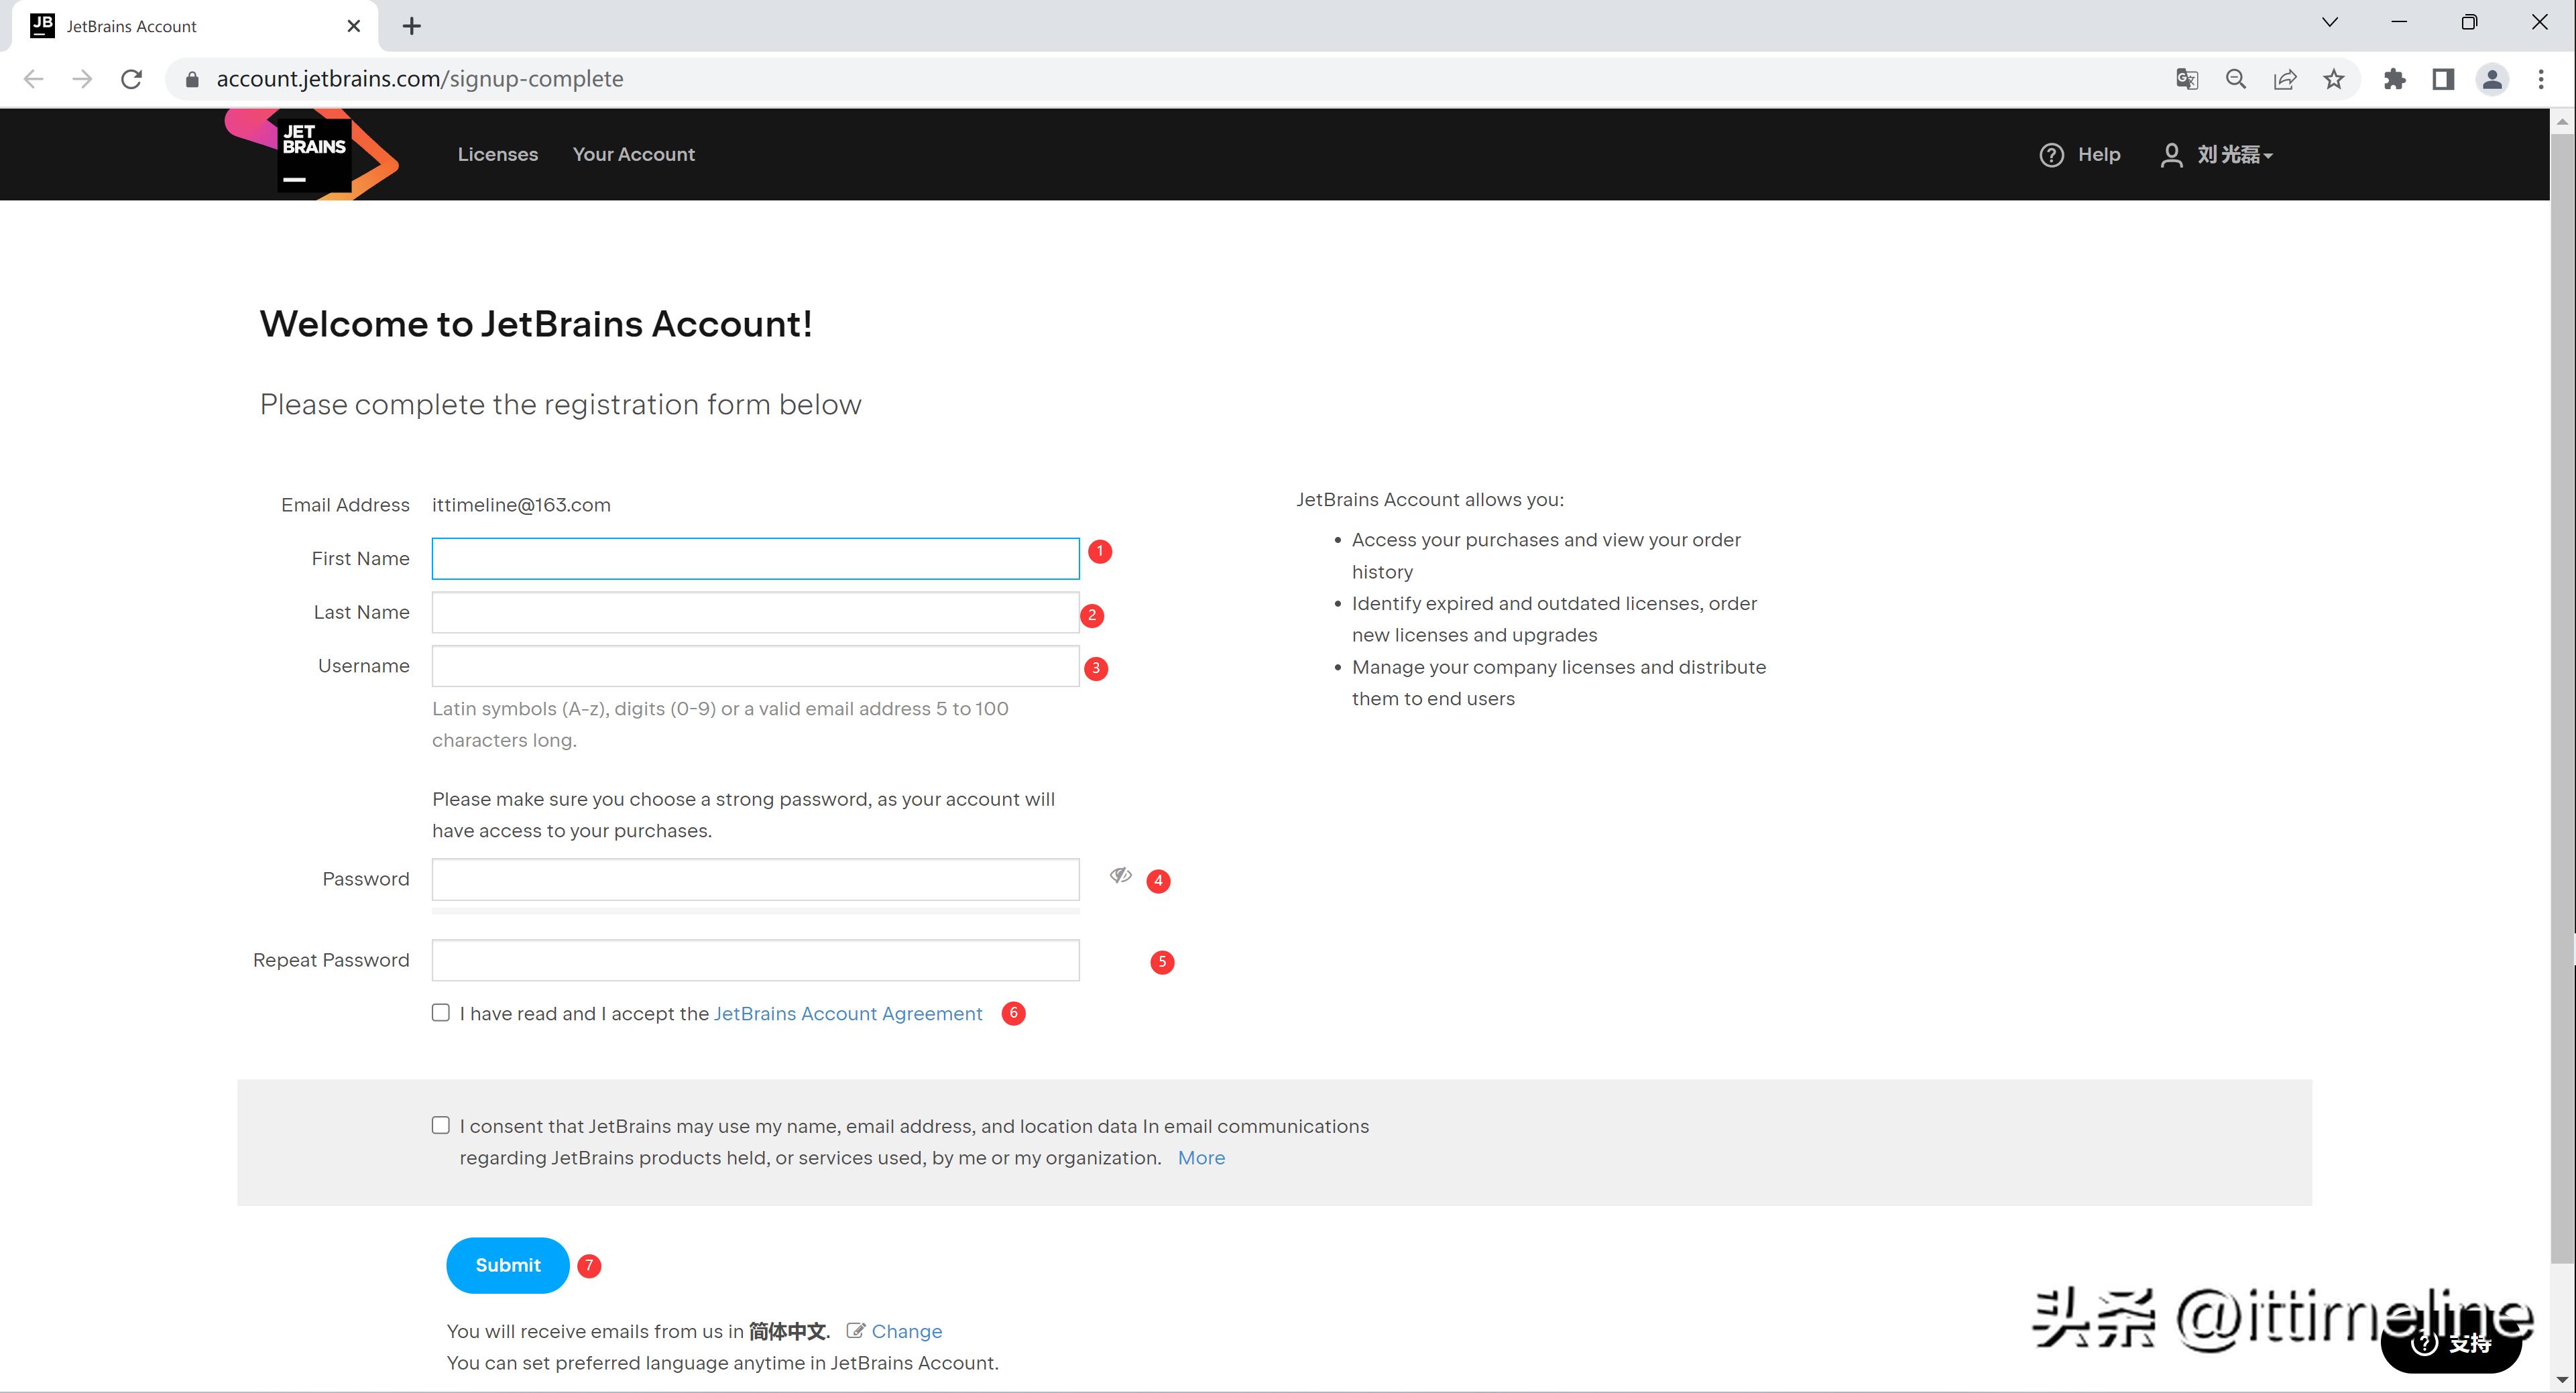Click the padlock site info icon
The height and width of the screenshot is (1393, 2576).
(x=192, y=79)
